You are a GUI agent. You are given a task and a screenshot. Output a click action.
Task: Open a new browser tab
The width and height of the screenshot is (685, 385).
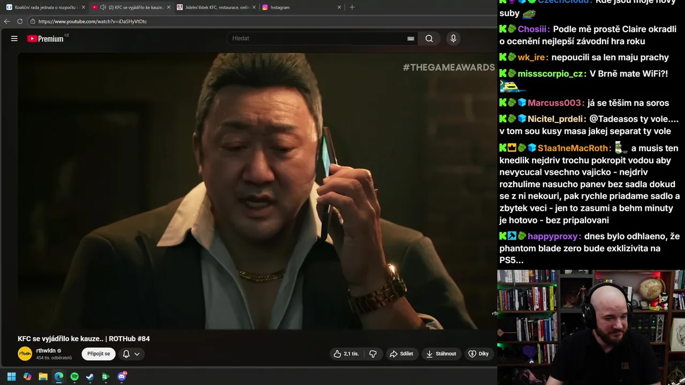click(352, 7)
